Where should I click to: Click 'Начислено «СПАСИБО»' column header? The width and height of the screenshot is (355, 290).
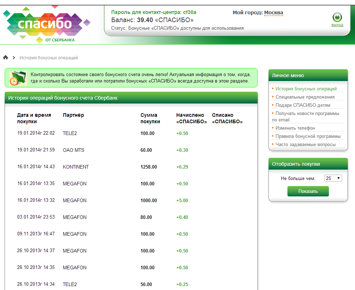pyautogui.click(x=191, y=118)
